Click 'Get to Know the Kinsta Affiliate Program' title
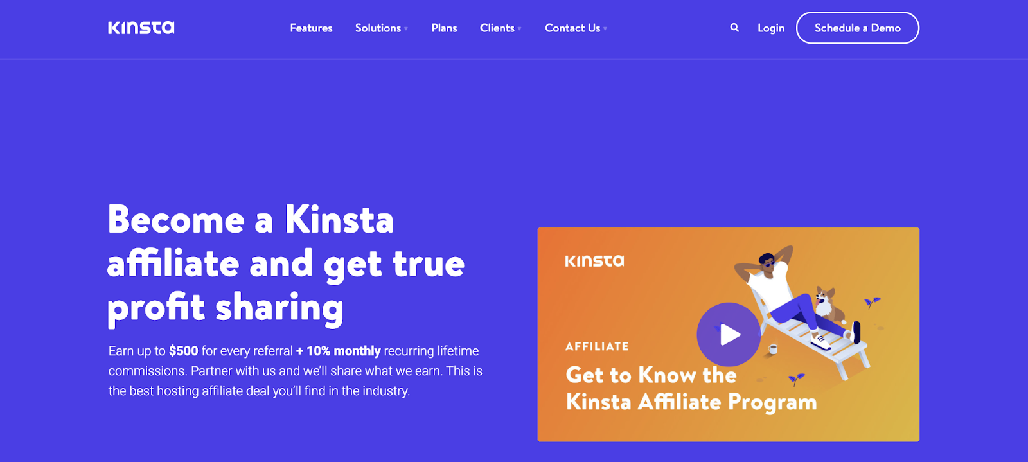 (x=691, y=388)
